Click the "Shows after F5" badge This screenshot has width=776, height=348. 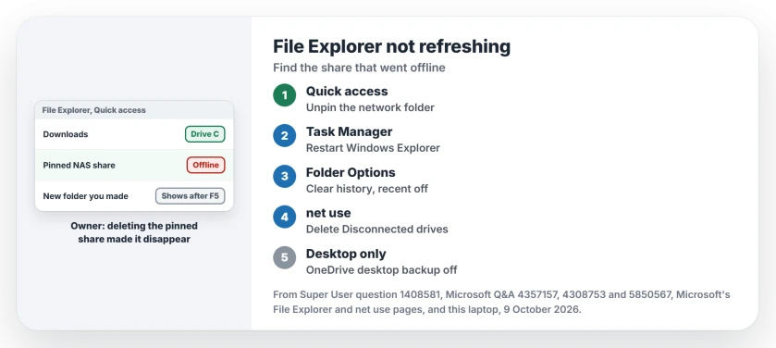(190, 196)
